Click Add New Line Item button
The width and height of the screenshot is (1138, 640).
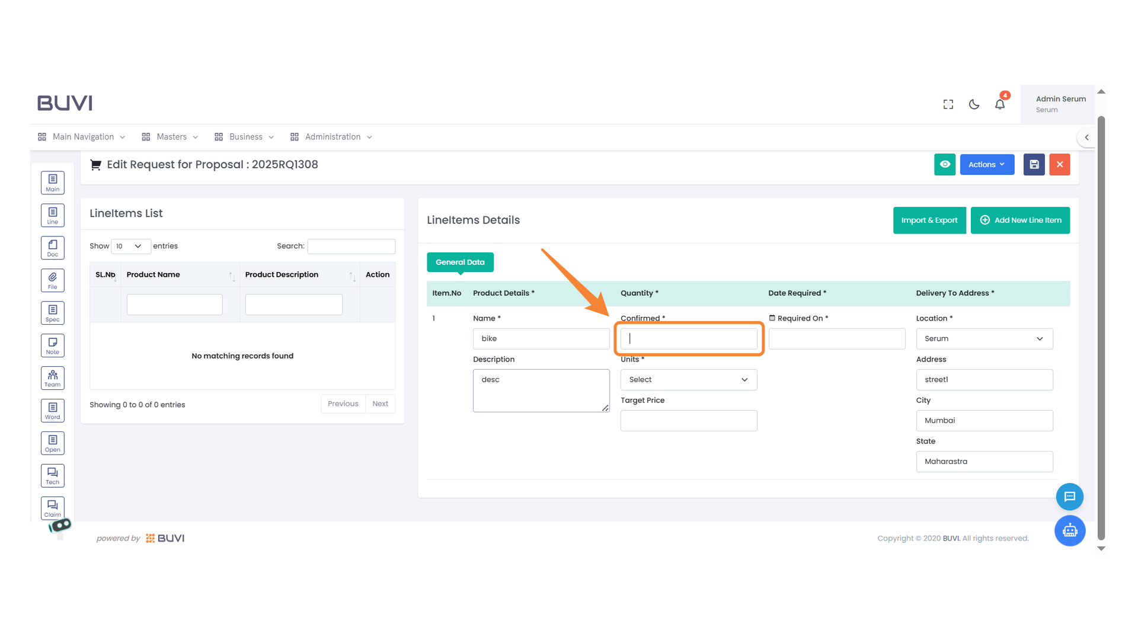tap(1019, 220)
